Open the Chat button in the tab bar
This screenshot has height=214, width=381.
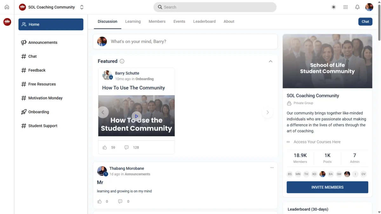[x=365, y=22]
